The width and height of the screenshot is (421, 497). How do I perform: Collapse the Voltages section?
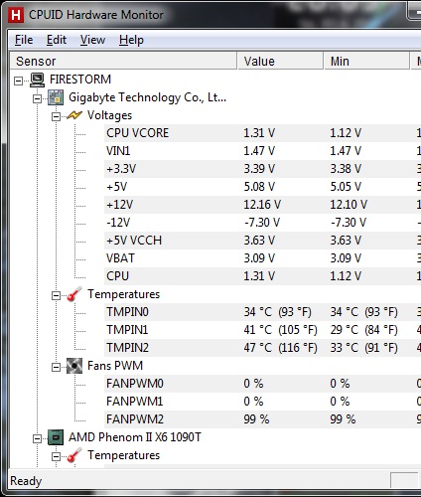pyautogui.click(x=57, y=116)
